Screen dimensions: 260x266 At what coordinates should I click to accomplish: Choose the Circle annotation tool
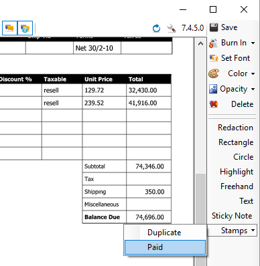click(243, 157)
